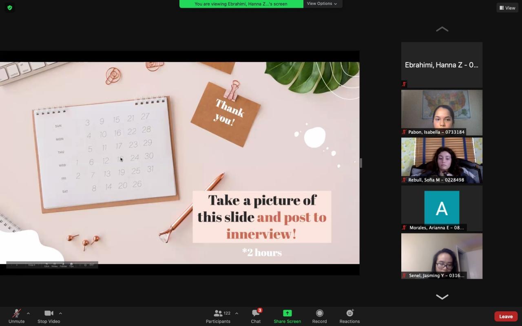The image size is (522, 326).
Task: Show previous participants with the up chevron
Action: pos(442,29)
